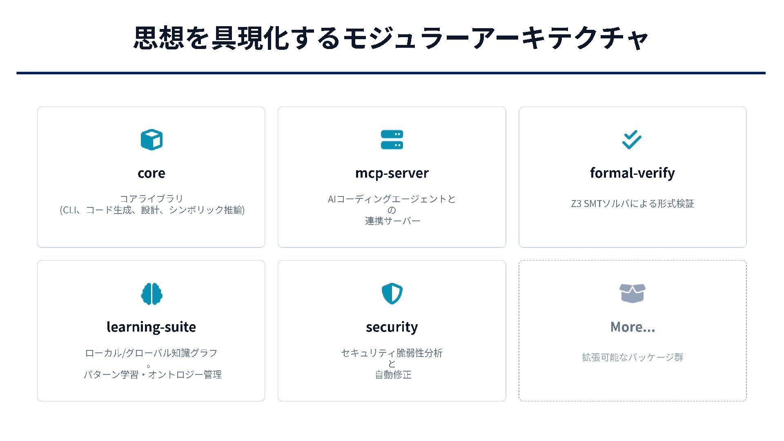Viewport: 784px width, 441px height.
Task: Click the security heading text
Action: [x=392, y=327]
